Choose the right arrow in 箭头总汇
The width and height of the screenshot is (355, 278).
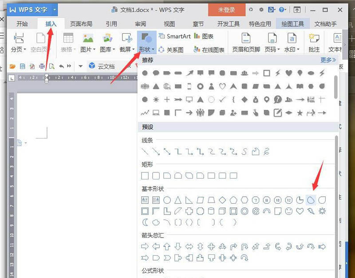coord(145,246)
